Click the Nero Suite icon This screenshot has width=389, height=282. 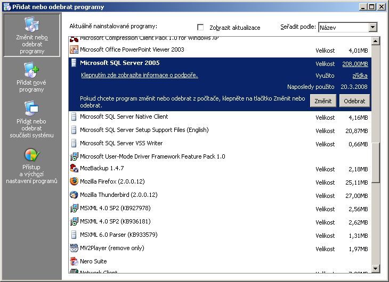74,261
